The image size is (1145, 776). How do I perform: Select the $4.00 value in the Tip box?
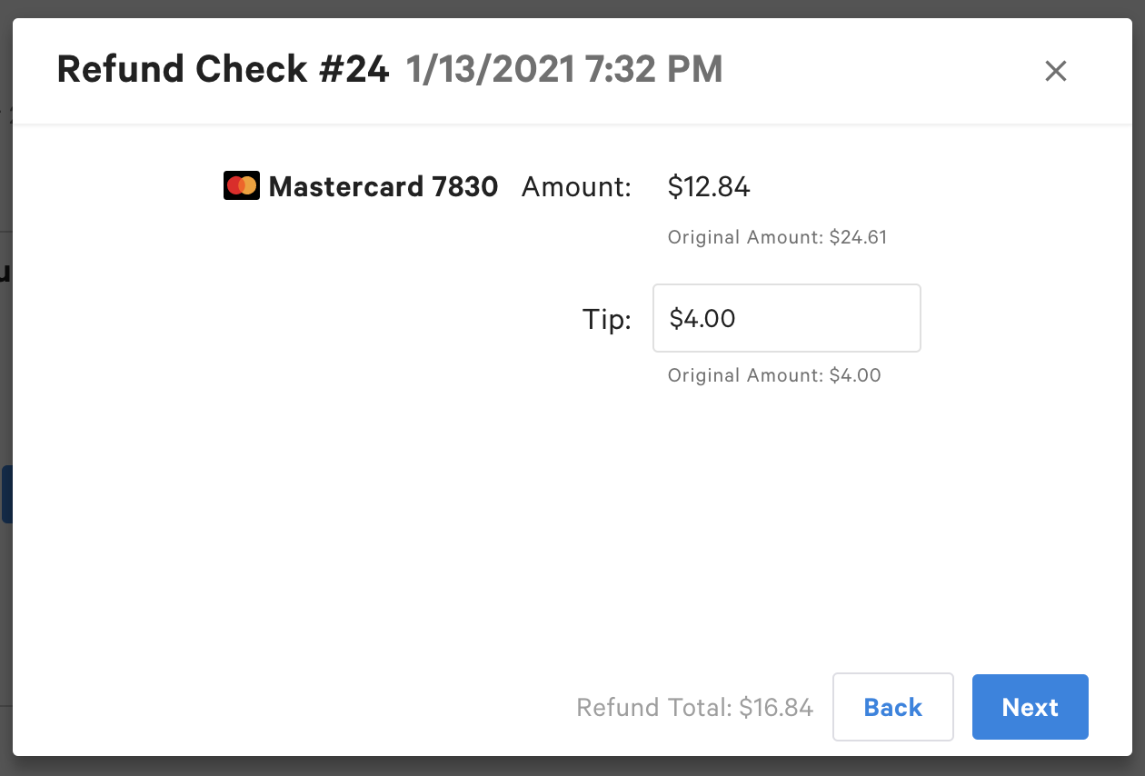coord(700,318)
